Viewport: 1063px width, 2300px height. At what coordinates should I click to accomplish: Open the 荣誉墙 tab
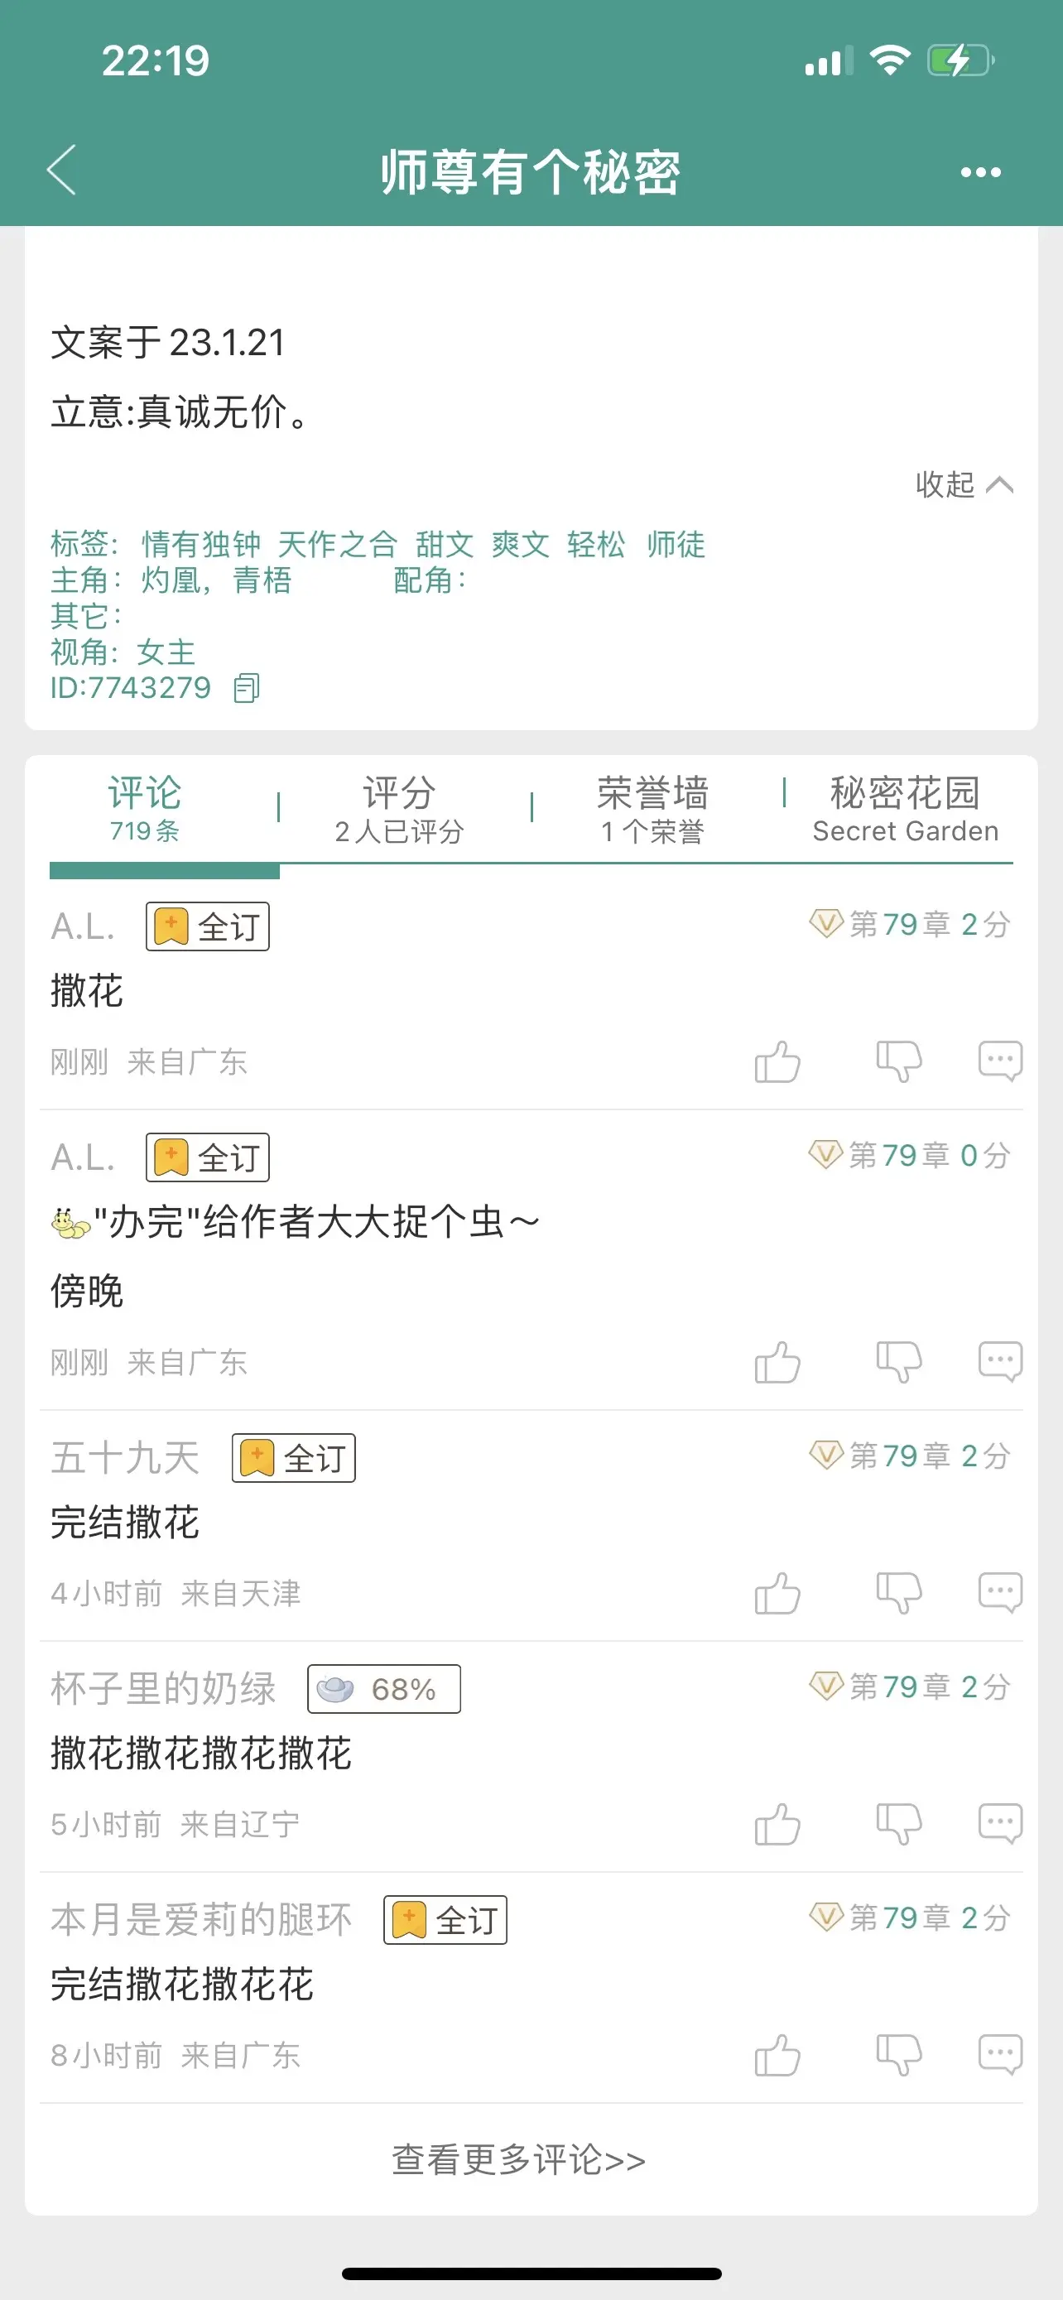tap(652, 809)
